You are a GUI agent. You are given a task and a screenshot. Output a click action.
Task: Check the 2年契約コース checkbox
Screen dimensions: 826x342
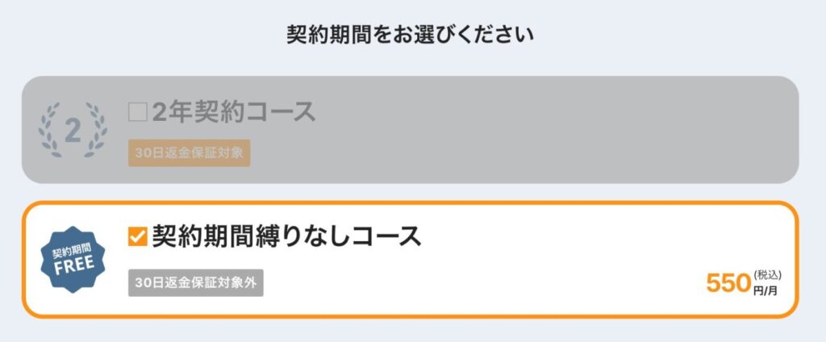point(137,112)
